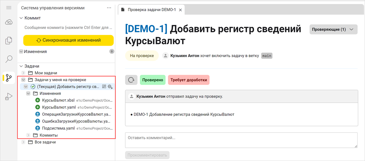Viewport: 365px width, 161px height.
Task: Click the refresh circular arrow button
Action: [131, 80]
